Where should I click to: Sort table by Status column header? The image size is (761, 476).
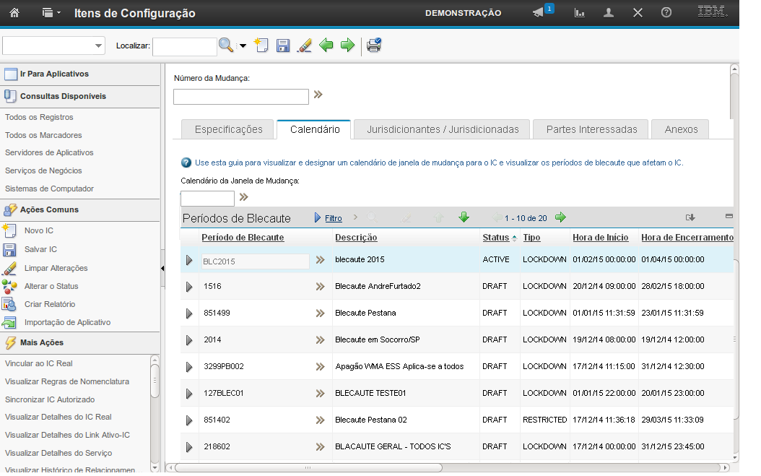(495, 238)
